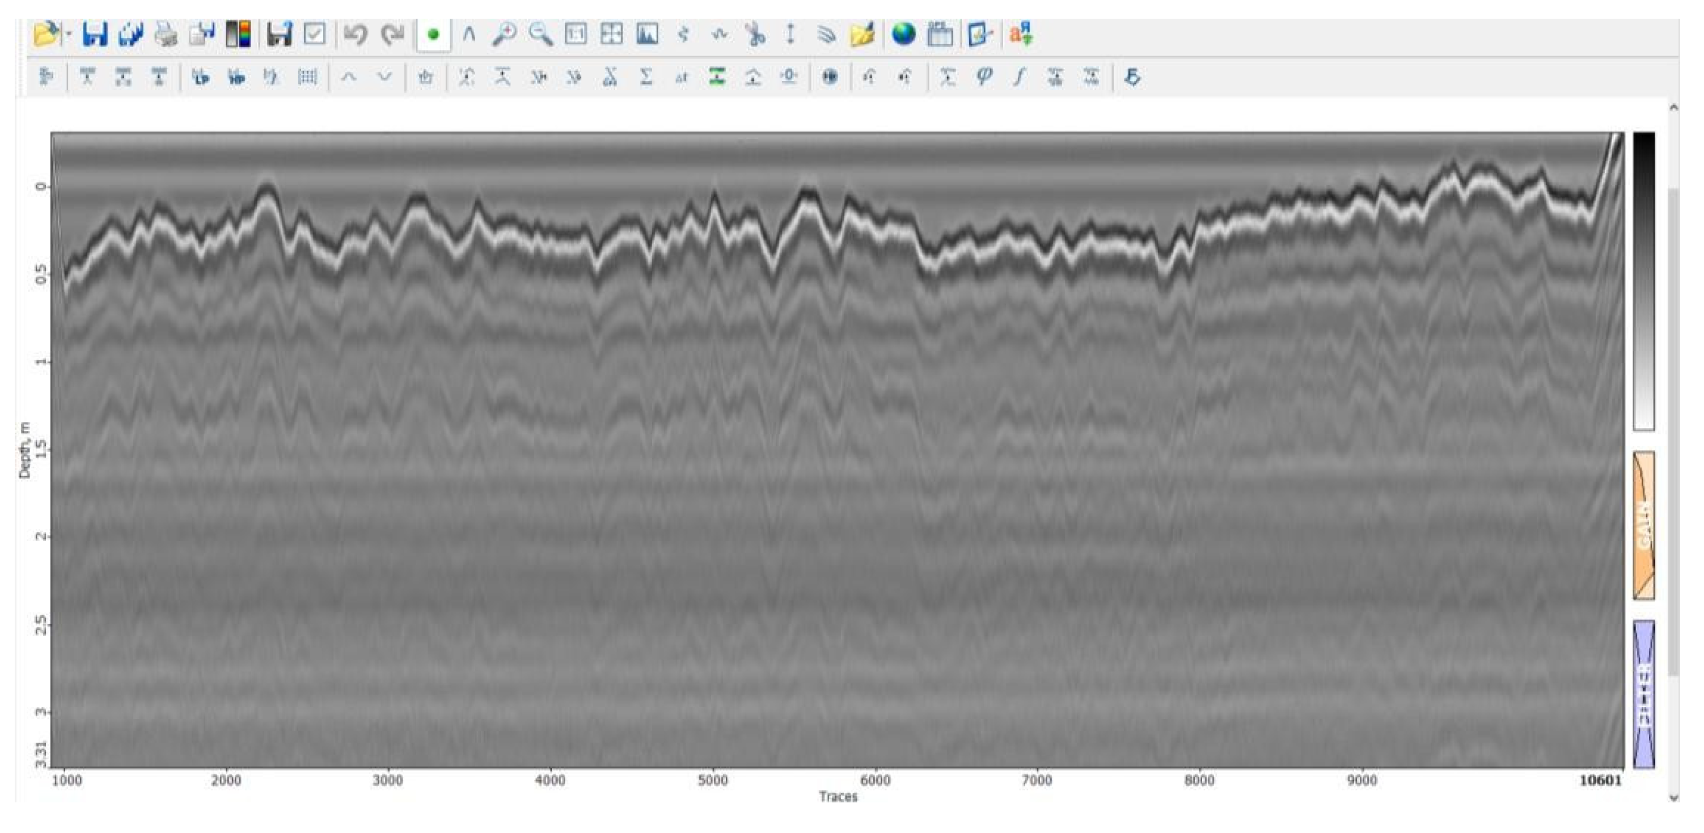Click the GPS table icon
This screenshot has height=833, width=1704.
[x=939, y=34]
